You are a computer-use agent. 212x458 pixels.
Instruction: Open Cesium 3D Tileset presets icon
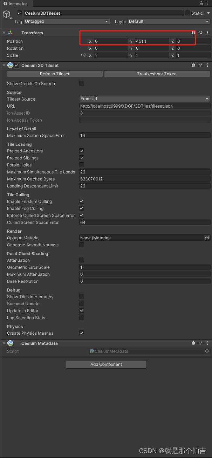pyautogui.click(x=200, y=65)
